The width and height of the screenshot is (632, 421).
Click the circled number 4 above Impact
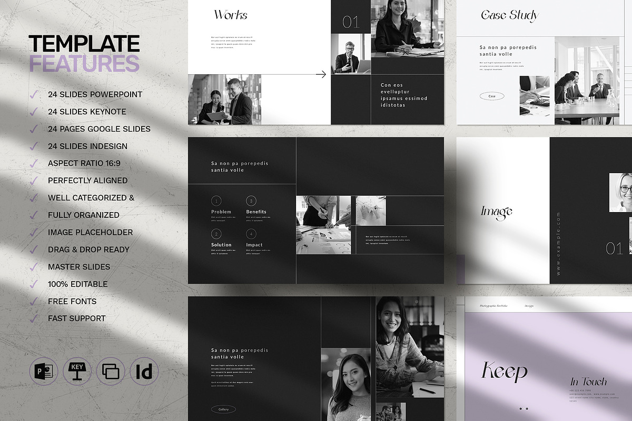tap(251, 234)
